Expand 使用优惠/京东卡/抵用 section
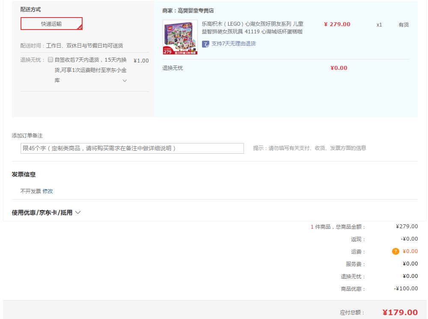The height and width of the screenshot is (319, 428). tap(46, 212)
